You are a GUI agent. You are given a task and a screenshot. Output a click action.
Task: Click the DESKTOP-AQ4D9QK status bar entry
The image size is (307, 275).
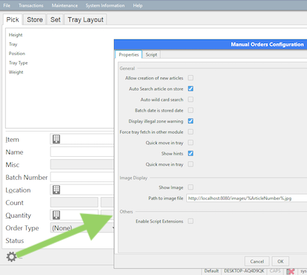(x=244, y=271)
